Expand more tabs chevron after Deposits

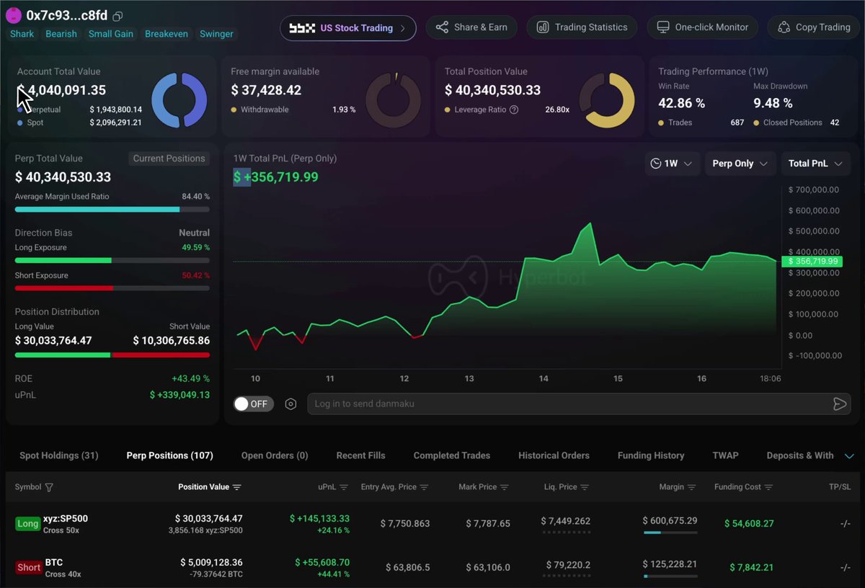click(x=849, y=456)
